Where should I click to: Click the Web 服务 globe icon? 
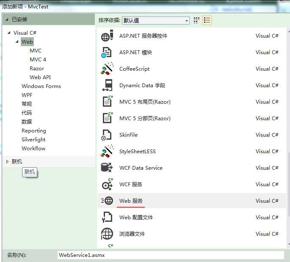tap(107, 201)
